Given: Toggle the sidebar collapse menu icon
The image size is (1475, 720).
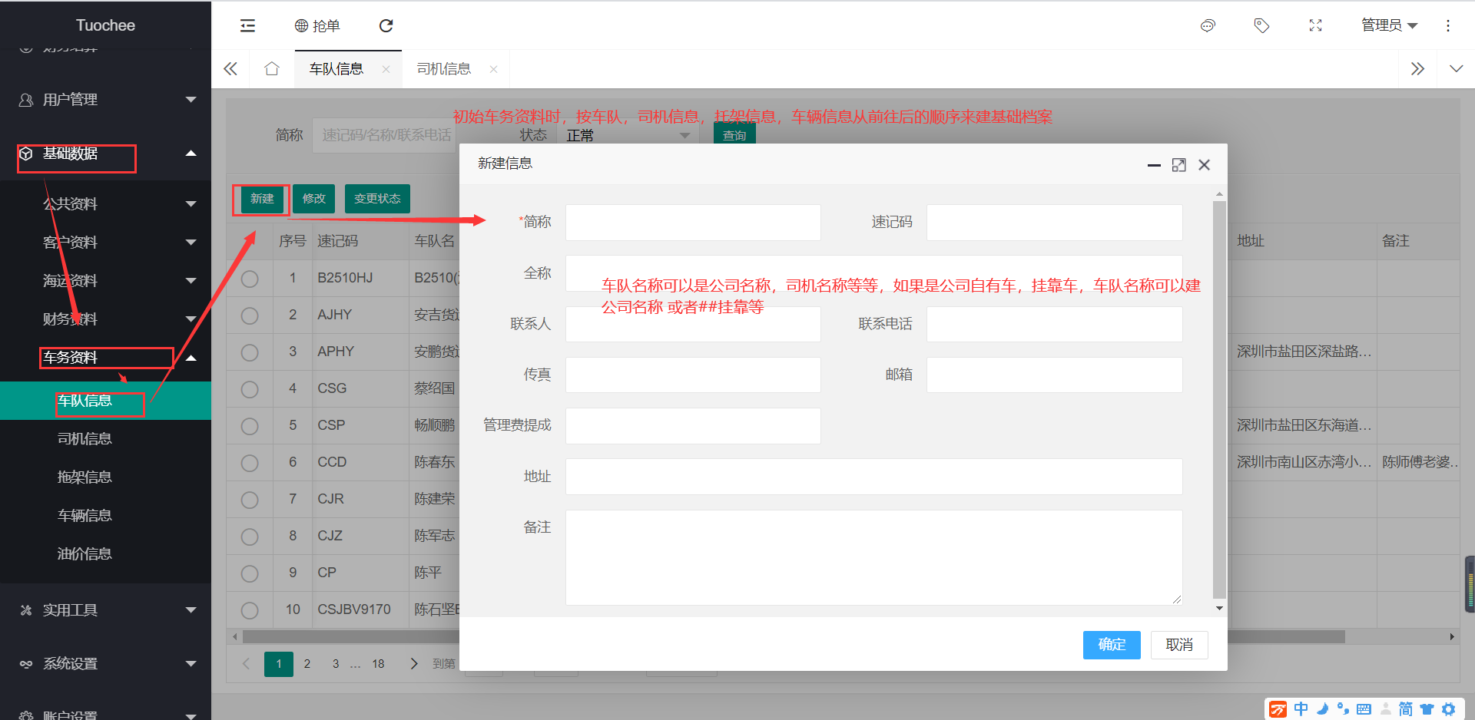Looking at the screenshot, I should [x=247, y=26].
